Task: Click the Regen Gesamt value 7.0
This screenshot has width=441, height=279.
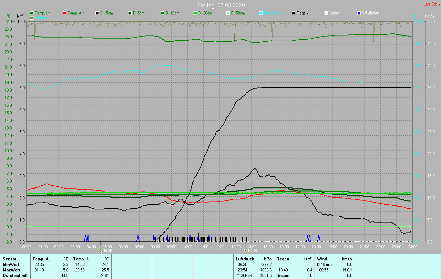Action: coord(309,276)
